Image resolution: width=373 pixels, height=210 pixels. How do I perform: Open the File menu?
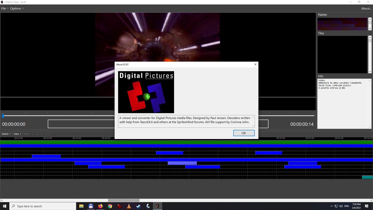click(5, 8)
